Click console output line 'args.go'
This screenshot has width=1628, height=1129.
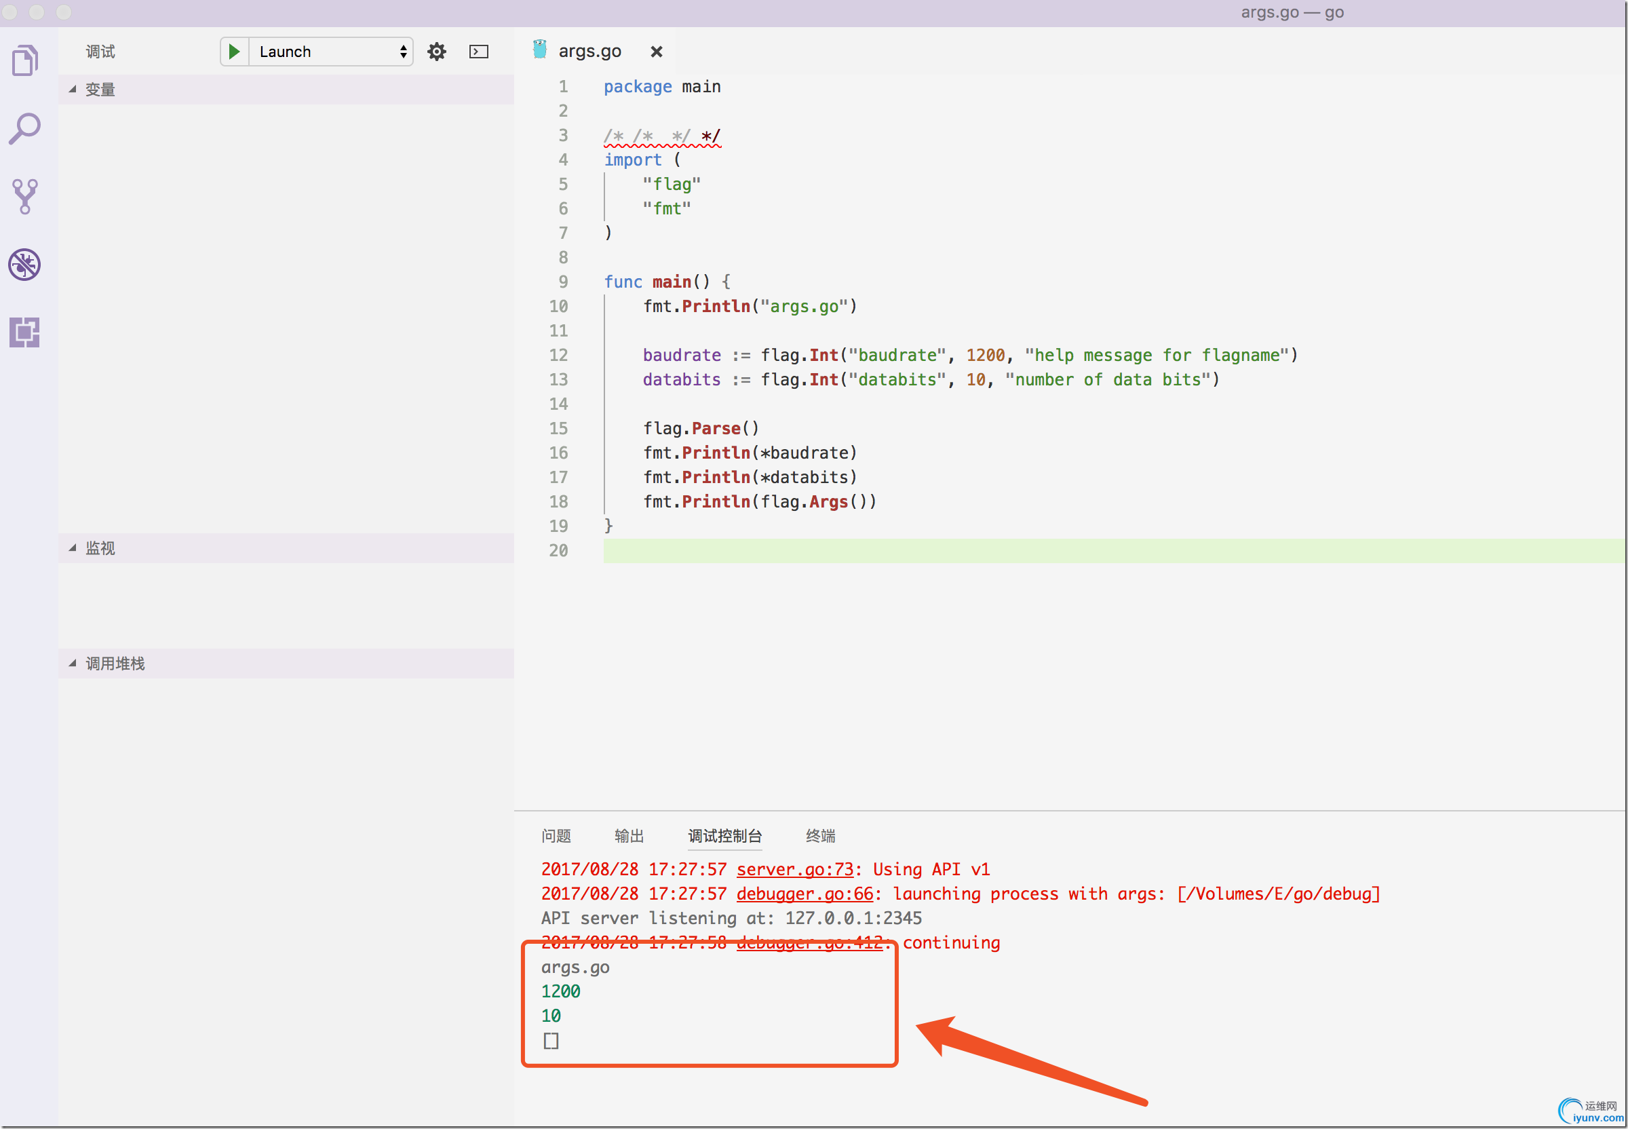[x=575, y=967]
